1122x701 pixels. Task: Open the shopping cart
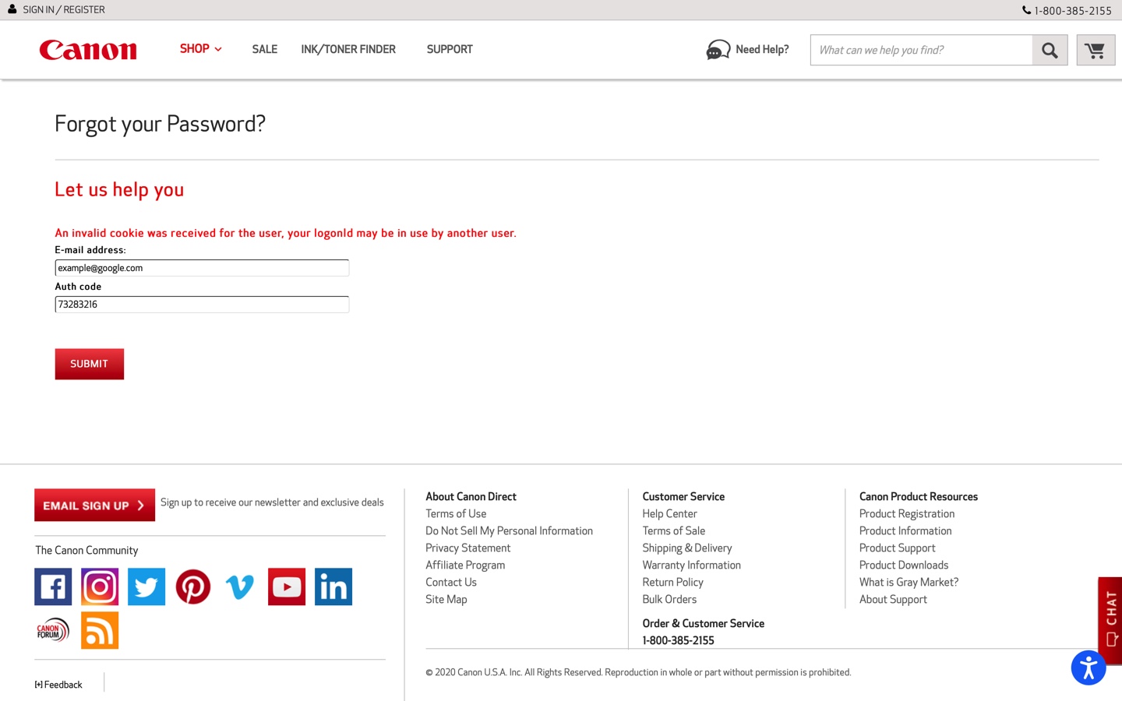[1095, 50]
